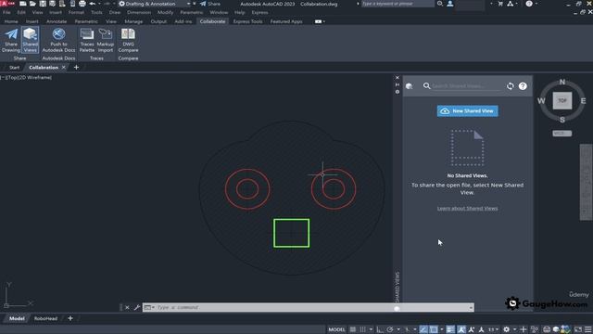This screenshot has height=334, width=593.
Task: Click the New Shared View button
Action: 467,111
